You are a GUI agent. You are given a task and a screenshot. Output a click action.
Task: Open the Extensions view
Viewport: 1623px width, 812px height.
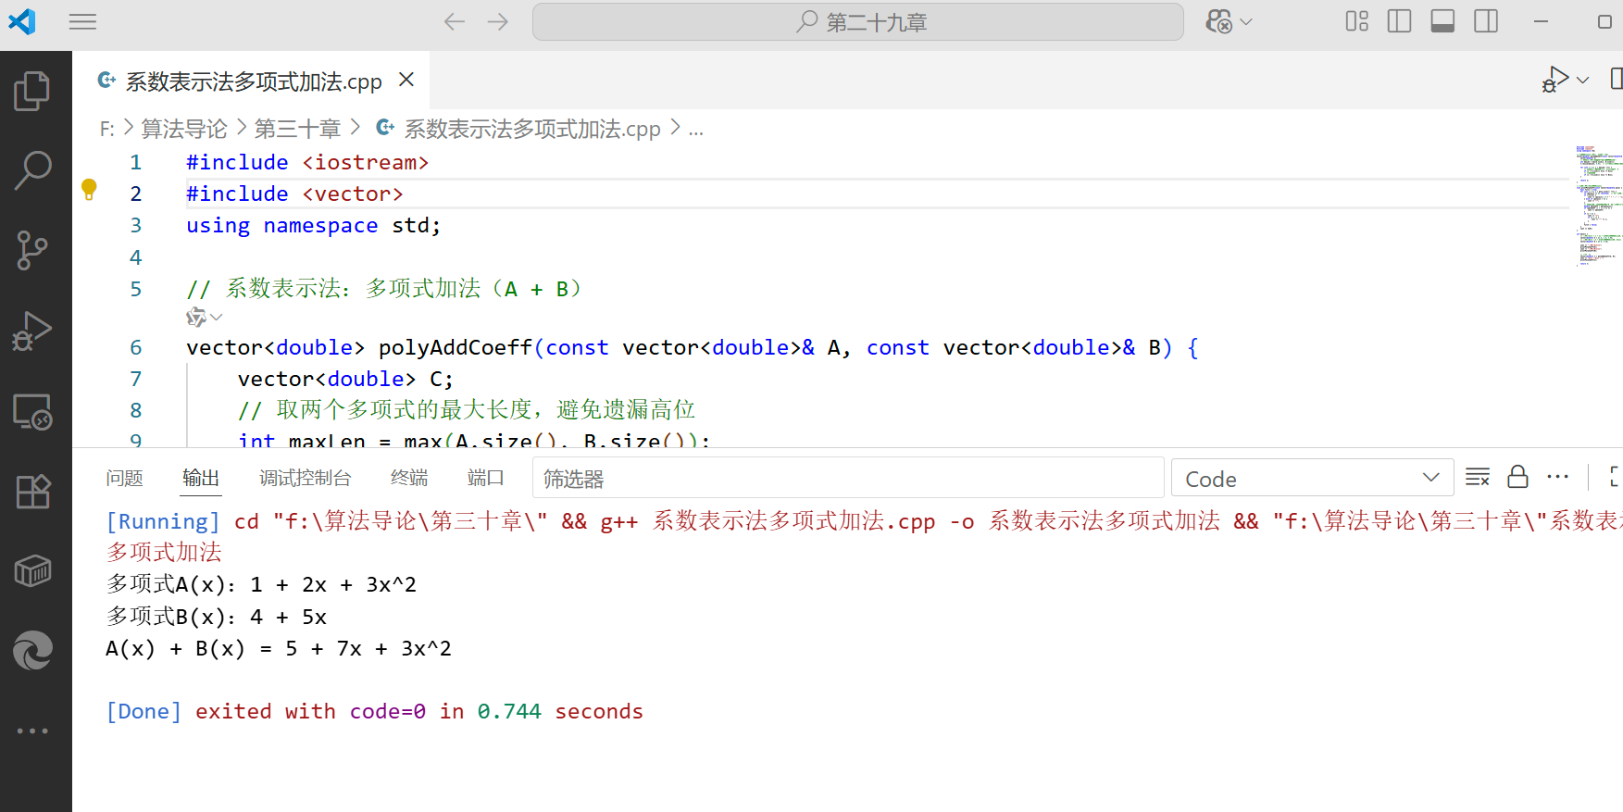(33, 491)
